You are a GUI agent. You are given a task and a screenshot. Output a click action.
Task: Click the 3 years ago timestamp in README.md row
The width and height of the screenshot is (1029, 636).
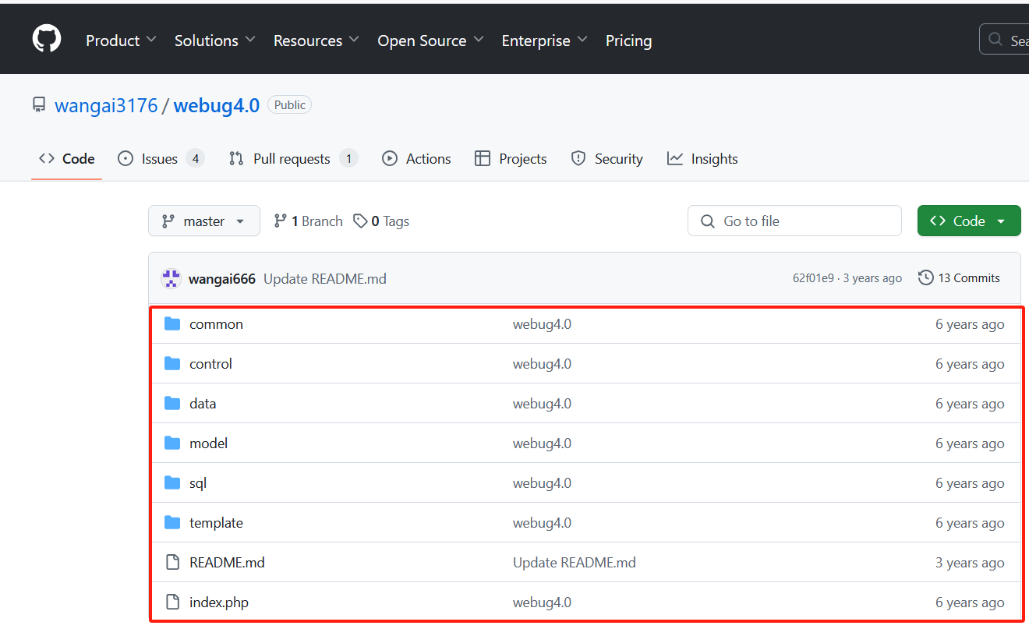970,562
